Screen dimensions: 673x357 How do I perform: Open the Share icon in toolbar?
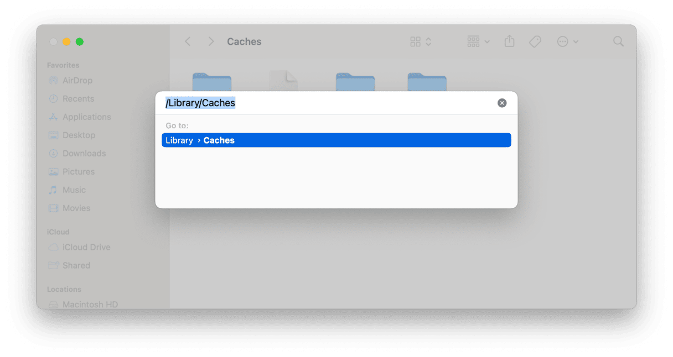point(510,41)
